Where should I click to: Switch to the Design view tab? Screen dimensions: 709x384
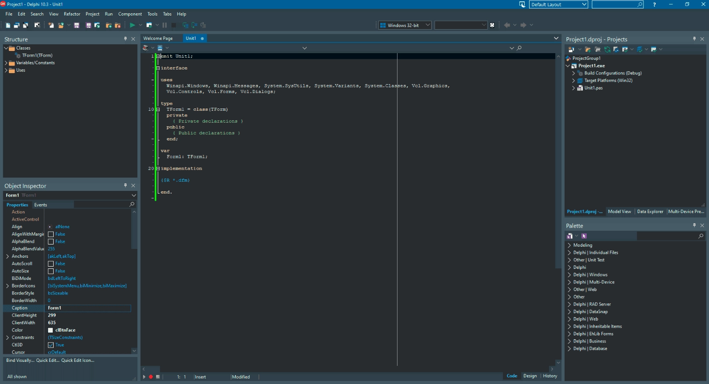point(530,376)
